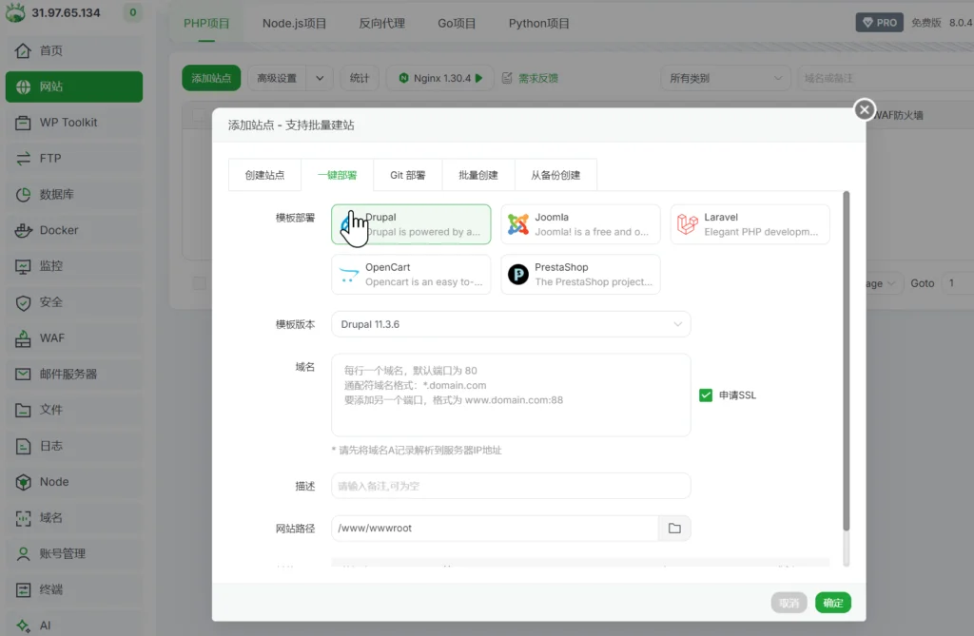974x636 pixels.
Task: Open the 域名 domain icon
Action: [x=23, y=518]
